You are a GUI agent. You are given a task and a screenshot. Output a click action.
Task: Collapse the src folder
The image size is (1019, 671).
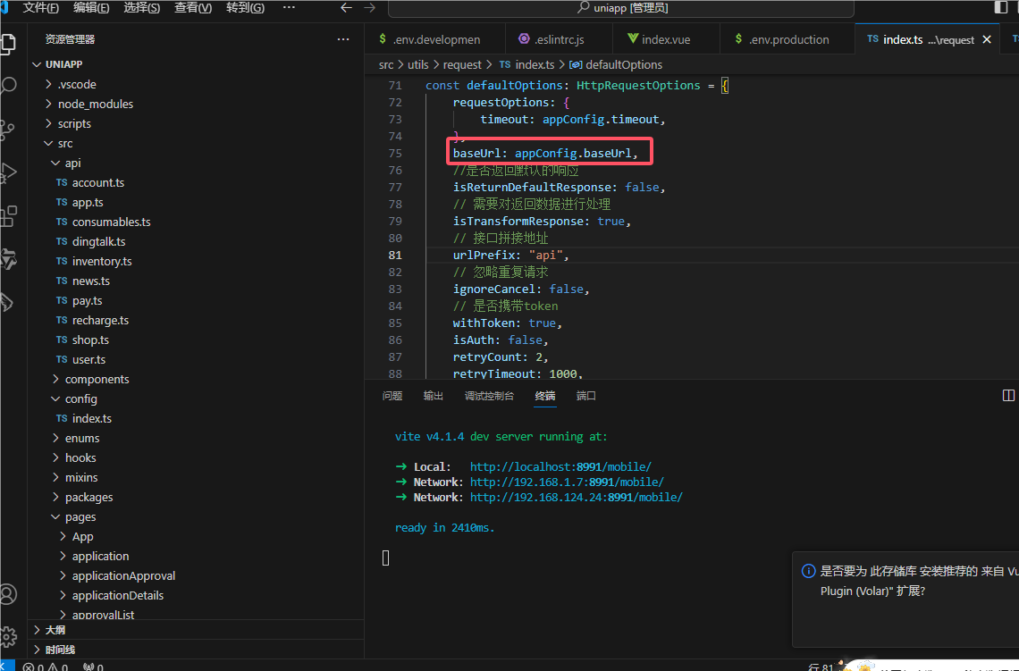[x=49, y=144]
